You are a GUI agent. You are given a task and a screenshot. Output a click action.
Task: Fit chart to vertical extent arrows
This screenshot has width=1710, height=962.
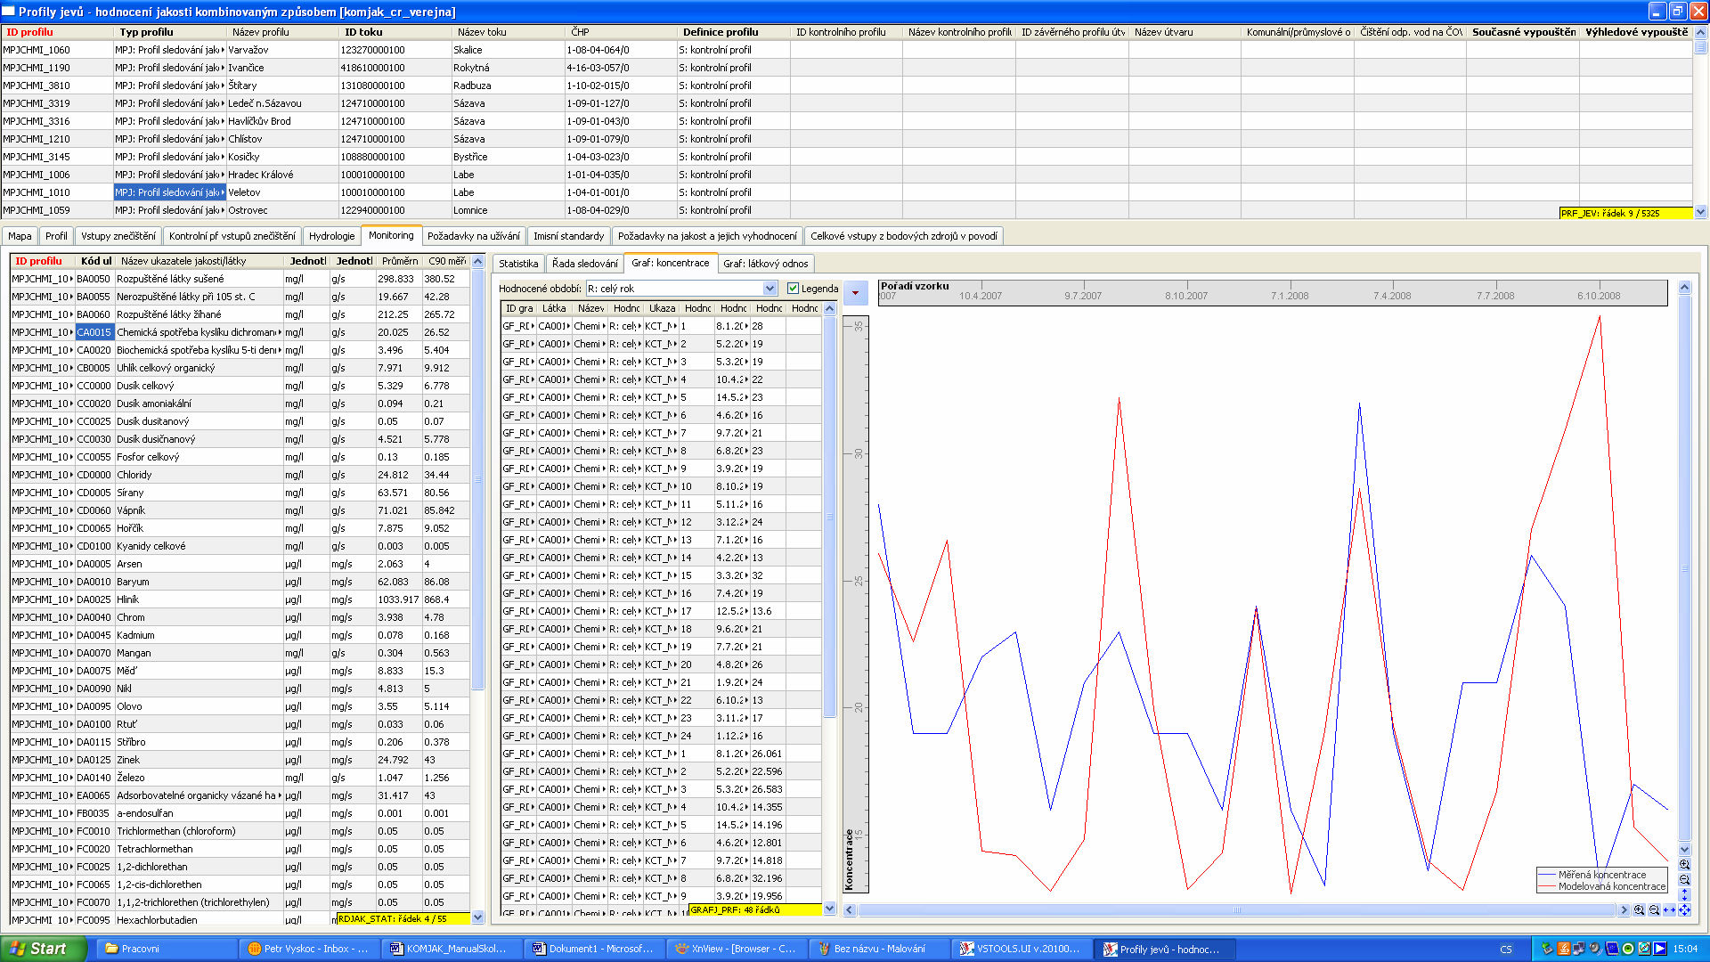click(1684, 894)
